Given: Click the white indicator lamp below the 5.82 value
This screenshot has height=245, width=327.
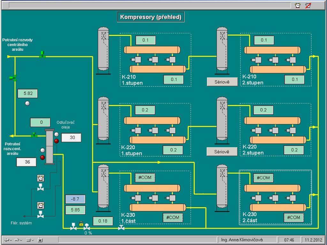Looking at the screenshot, I should 27,103.
